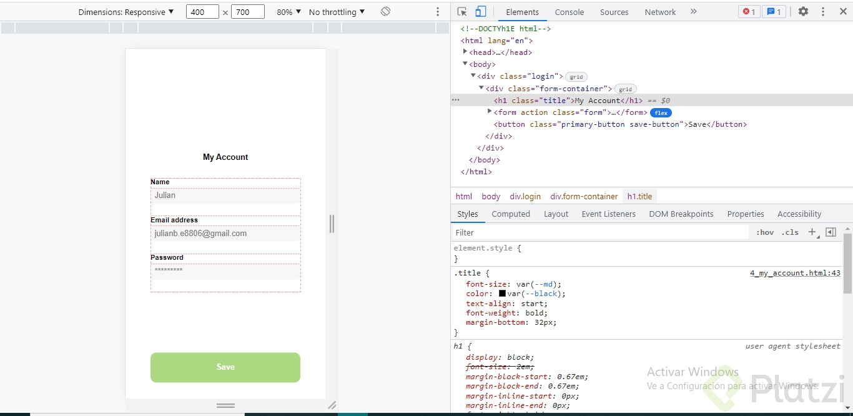Viewport: 853px width, 416px height.
Task: Expand the form element node
Action: point(490,111)
